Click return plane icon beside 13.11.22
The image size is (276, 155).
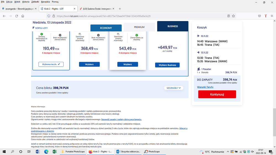click(x=198, y=53)
